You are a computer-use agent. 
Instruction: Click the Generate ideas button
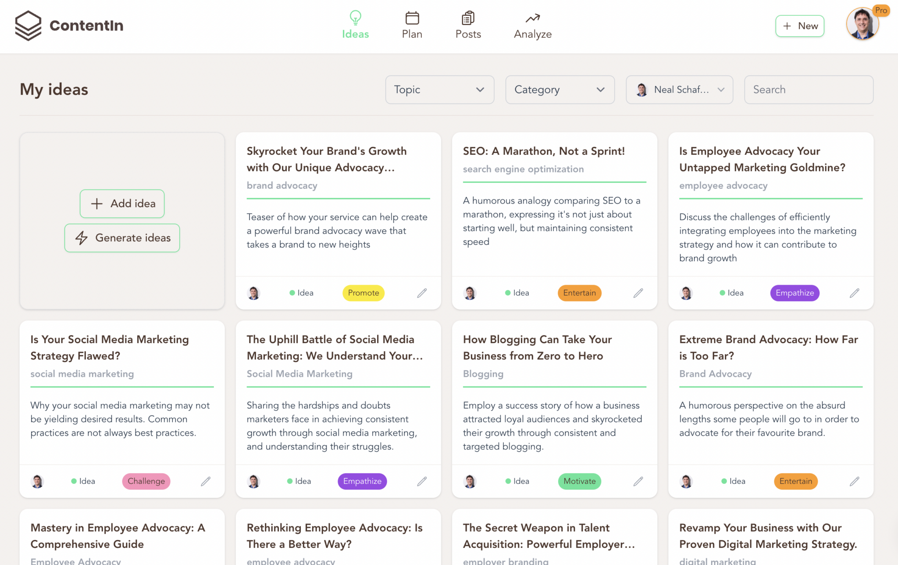pos(122,238)
